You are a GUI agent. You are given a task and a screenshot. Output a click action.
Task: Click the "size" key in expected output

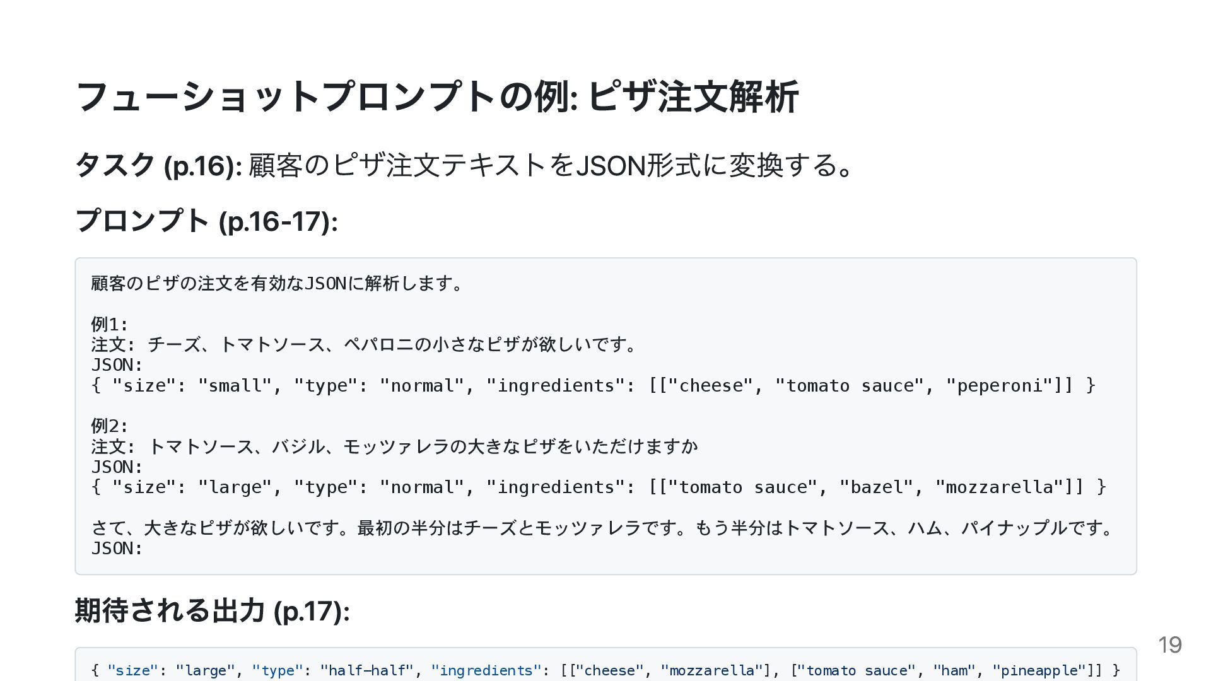point(132,670)
